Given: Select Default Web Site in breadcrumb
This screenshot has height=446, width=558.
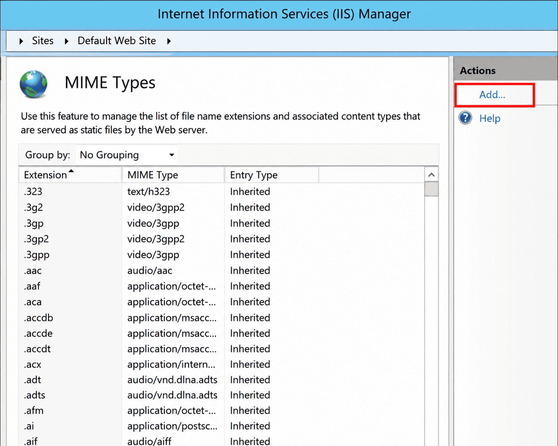Looking at the screenshot, I should coord(117,41).
